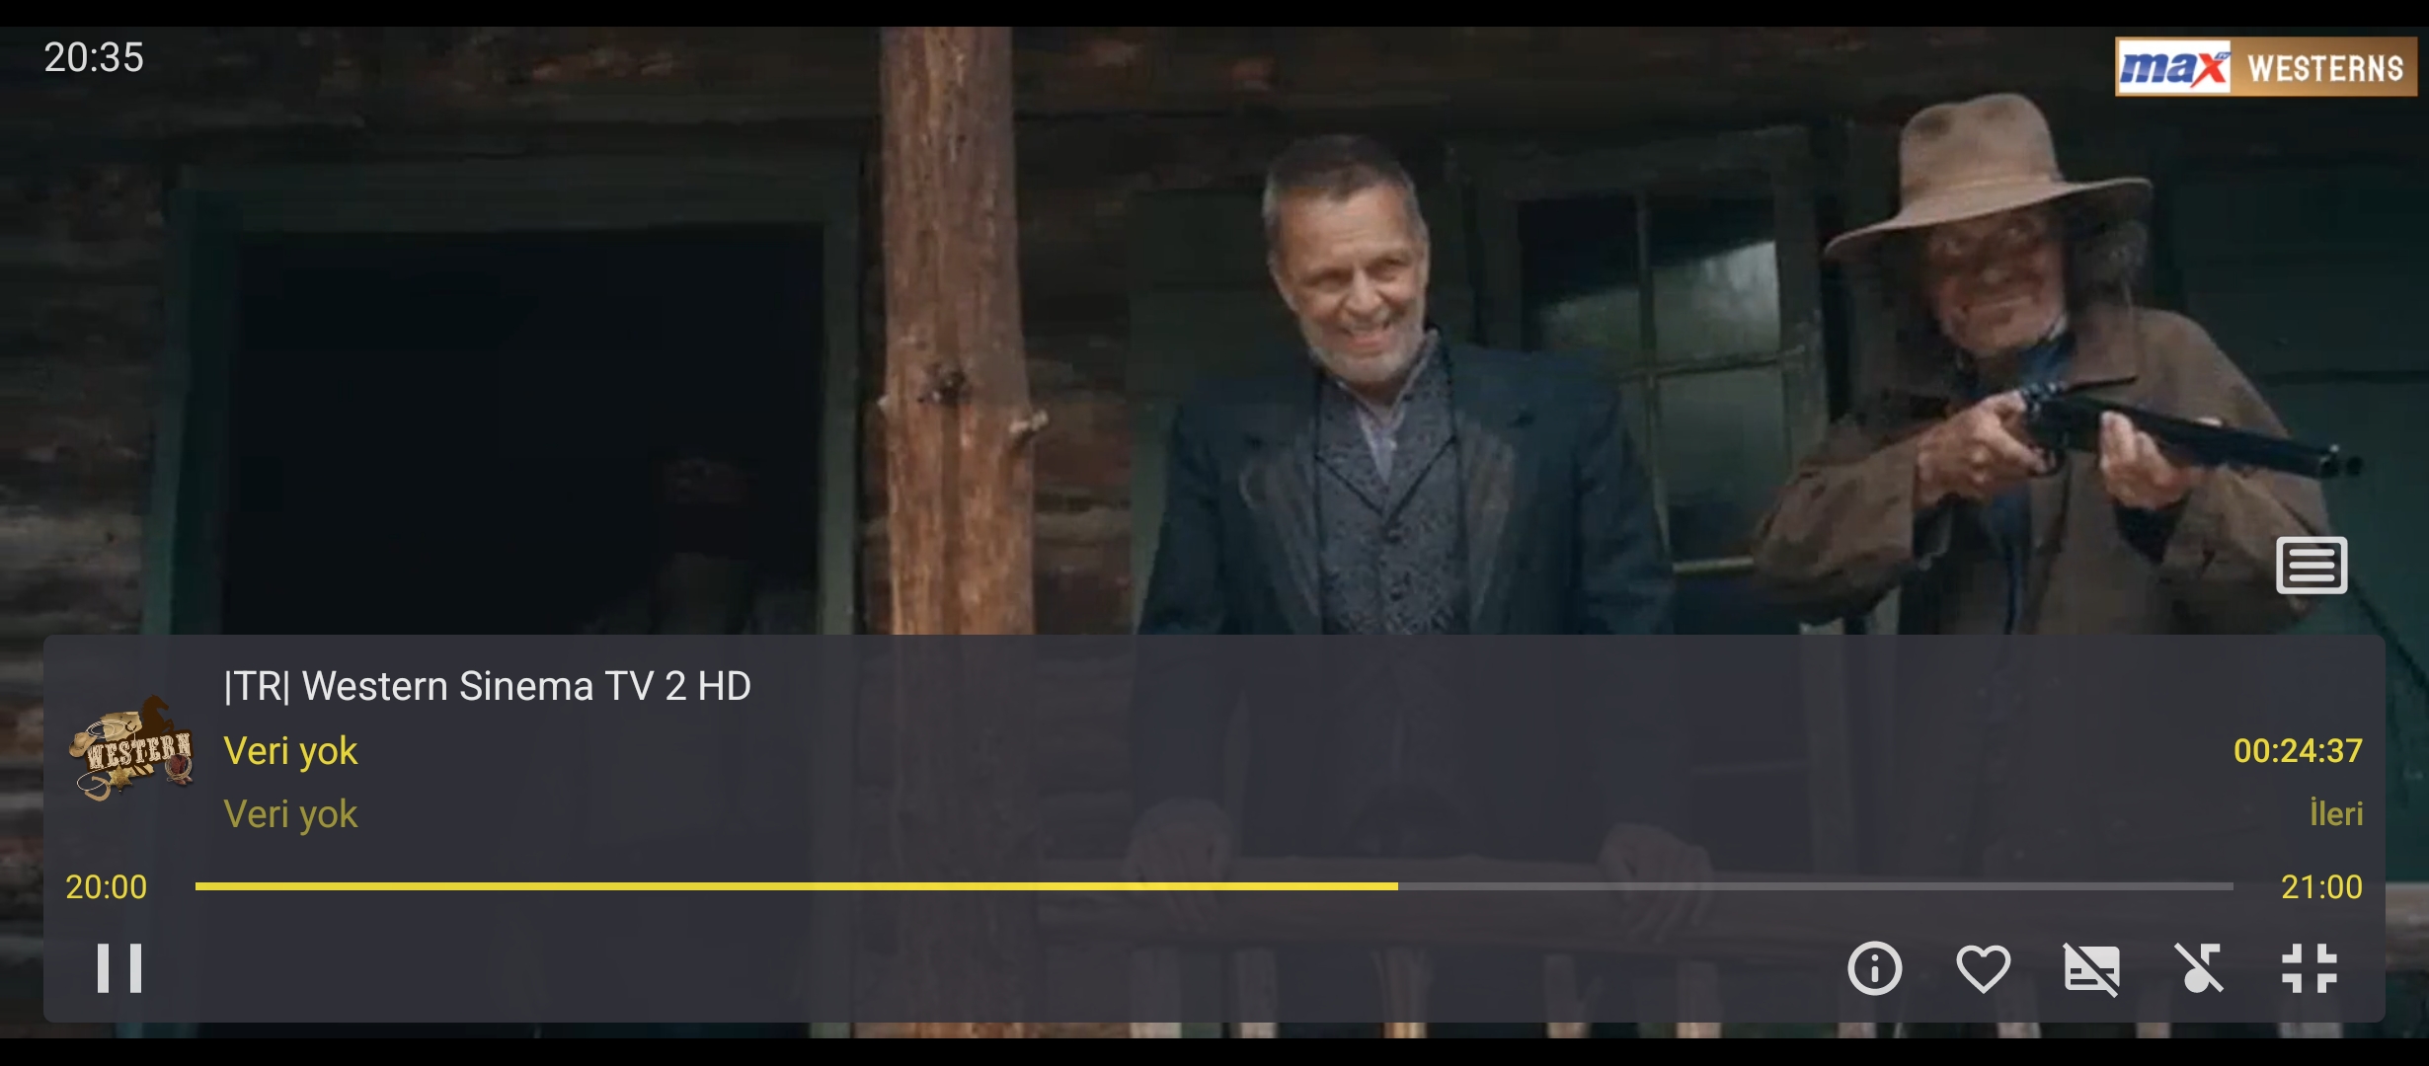
Task: Select the current program Veri yok entry
Action: pyautogui.click(x=290, y=751)
